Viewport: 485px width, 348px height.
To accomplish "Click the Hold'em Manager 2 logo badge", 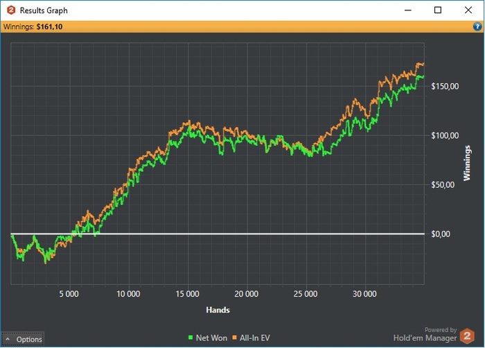I will [x=467, y=336].
